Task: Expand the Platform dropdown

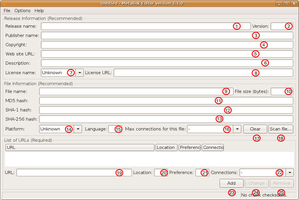Action: (x=78, y=129)
